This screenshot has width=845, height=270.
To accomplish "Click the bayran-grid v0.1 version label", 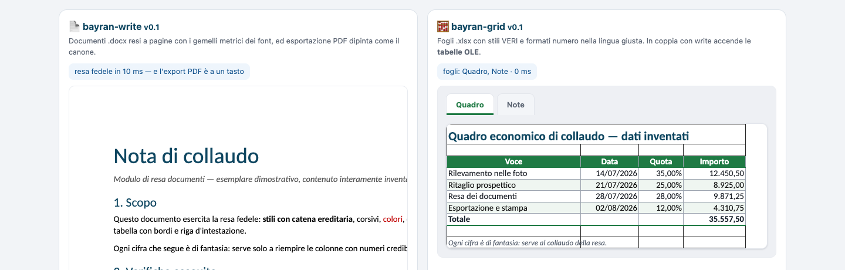I will (x=515, y=27).
